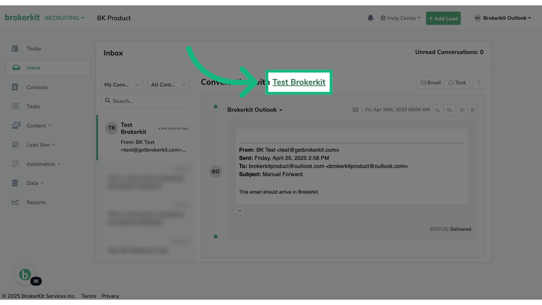Open the Brokerkit chat widget
Viewport: 542px width, 305px height.
tap(25, 274)
